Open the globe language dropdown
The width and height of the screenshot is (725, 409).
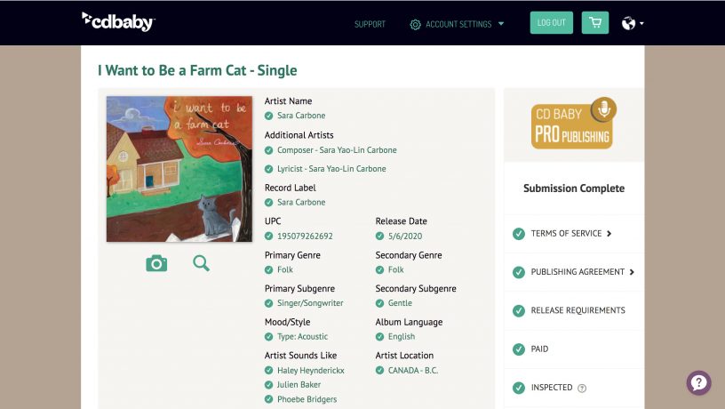click(x=633, y=24)
